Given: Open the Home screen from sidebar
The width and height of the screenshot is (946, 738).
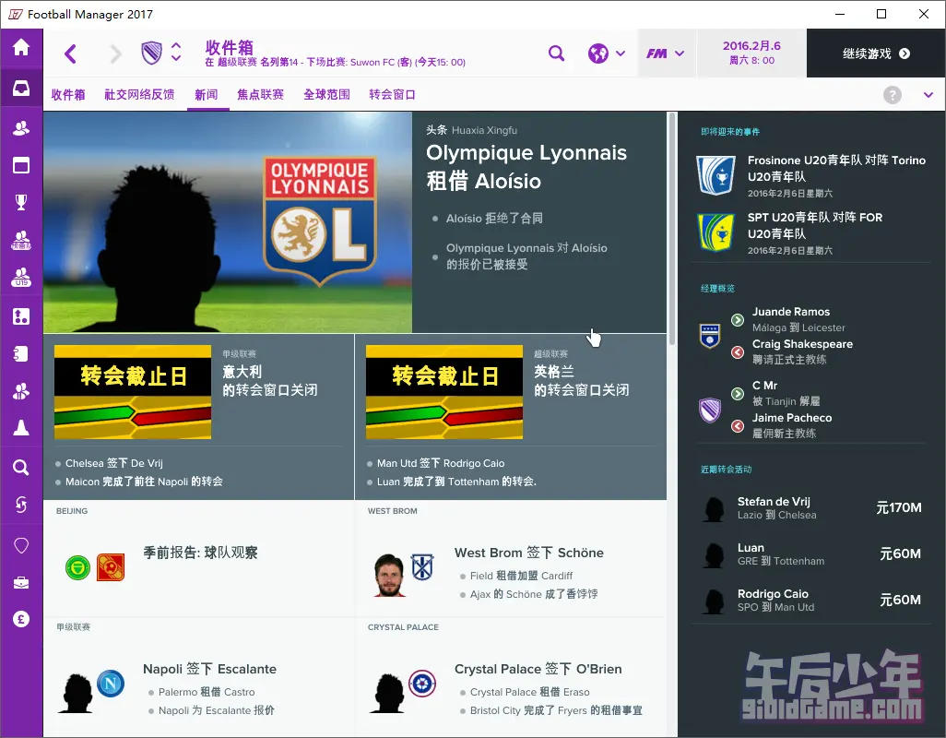Looking at the screenshot, I should pos(21,47).
